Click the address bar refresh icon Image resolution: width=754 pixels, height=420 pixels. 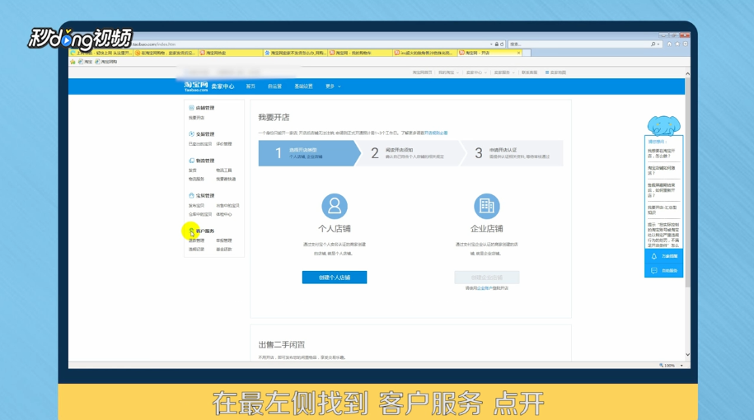click(x=502, y=44)
